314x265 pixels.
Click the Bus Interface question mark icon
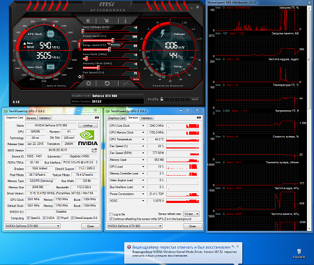pos(96,162)
